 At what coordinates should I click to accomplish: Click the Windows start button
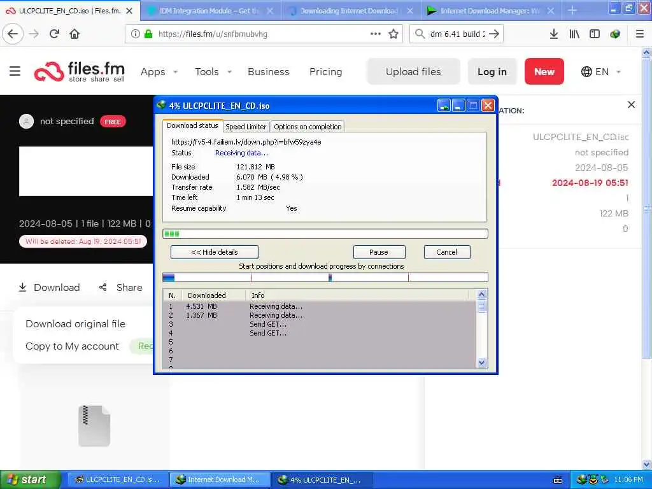(x=31, y=480)
